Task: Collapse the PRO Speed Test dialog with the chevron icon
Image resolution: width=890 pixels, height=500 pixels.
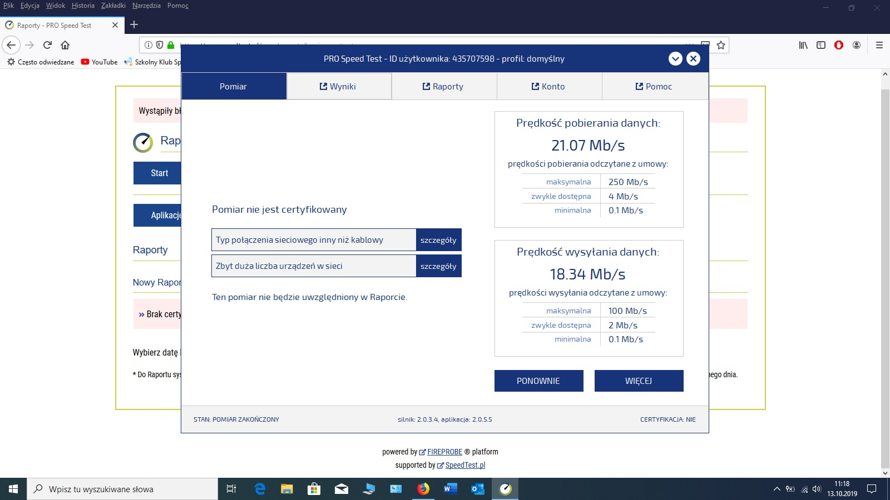Action: pos(675,58)
